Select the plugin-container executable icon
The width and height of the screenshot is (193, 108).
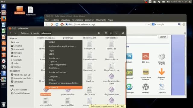[111, 90]
